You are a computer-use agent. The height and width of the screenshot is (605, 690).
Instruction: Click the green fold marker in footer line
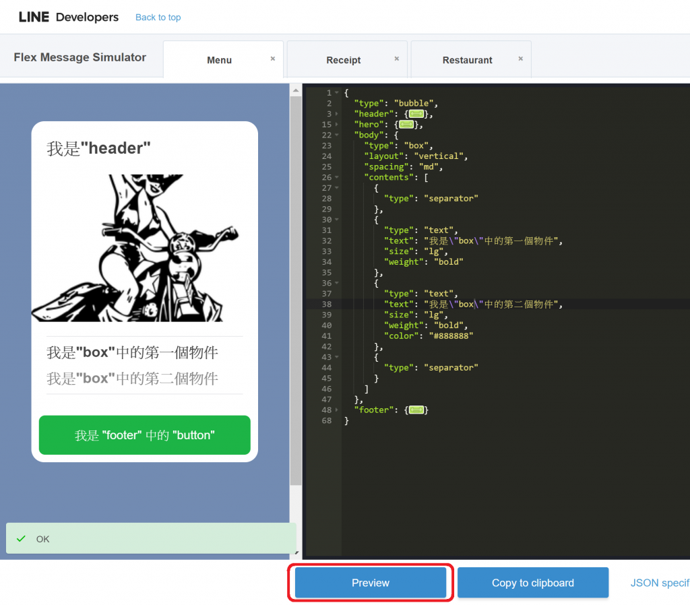click(x=416, y=410)
